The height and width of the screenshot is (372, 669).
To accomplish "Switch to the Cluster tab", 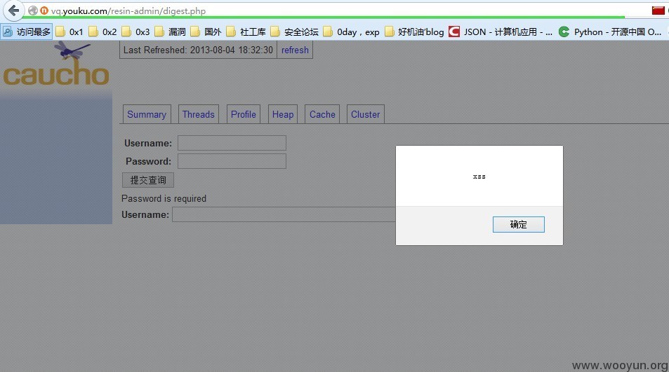I will tap(365, 114).
